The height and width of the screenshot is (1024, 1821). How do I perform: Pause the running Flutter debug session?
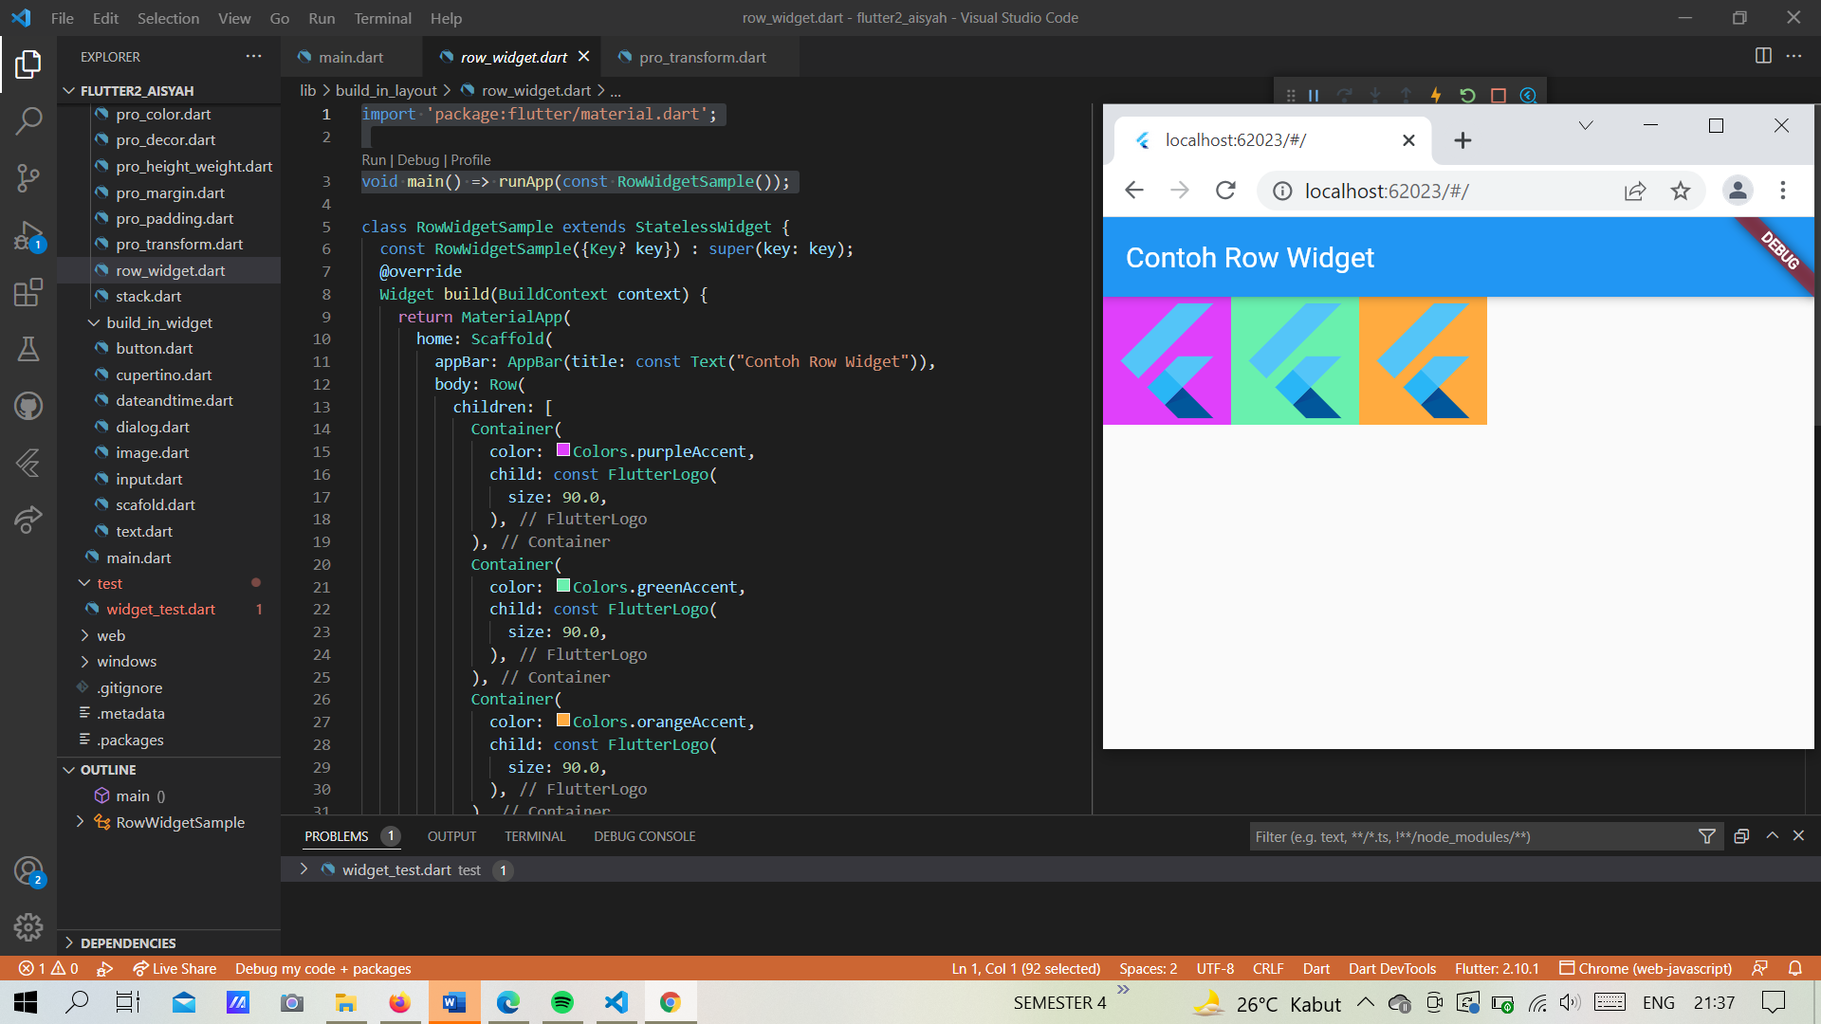(x=1314, y=95)
